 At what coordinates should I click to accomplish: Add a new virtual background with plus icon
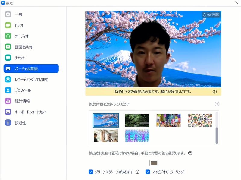pos(217,104)
